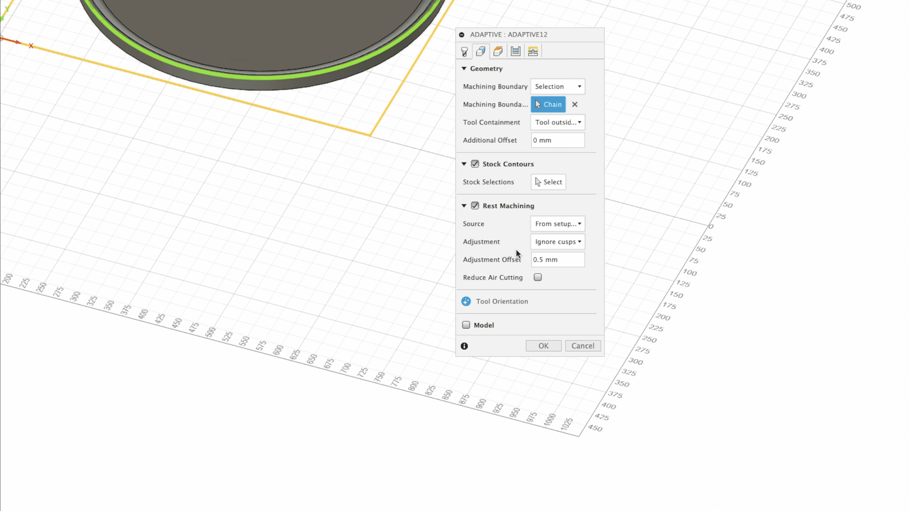Open the Tool Containment dropdown

[x=558, y=123]
